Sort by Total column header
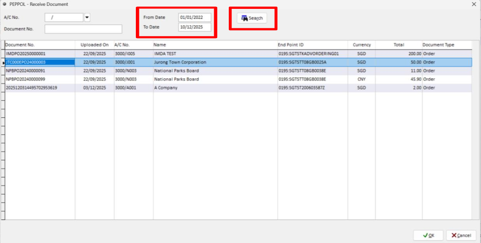 click(x=399, y=45)
